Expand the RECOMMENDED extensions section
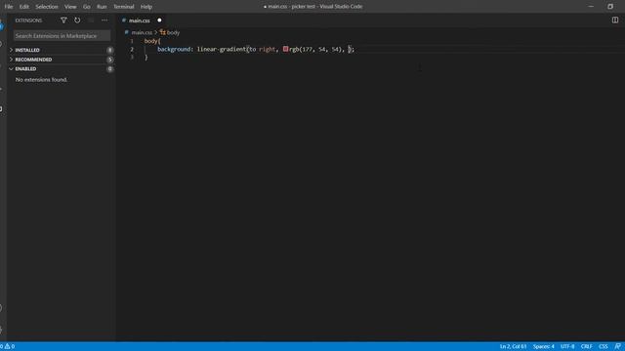This screenshot has height=351, width=625. point(62,59)
